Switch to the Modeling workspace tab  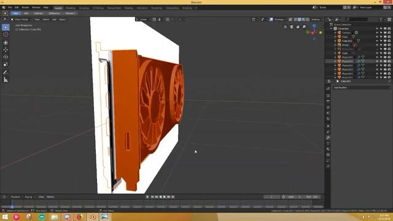(x=71, y=8)
